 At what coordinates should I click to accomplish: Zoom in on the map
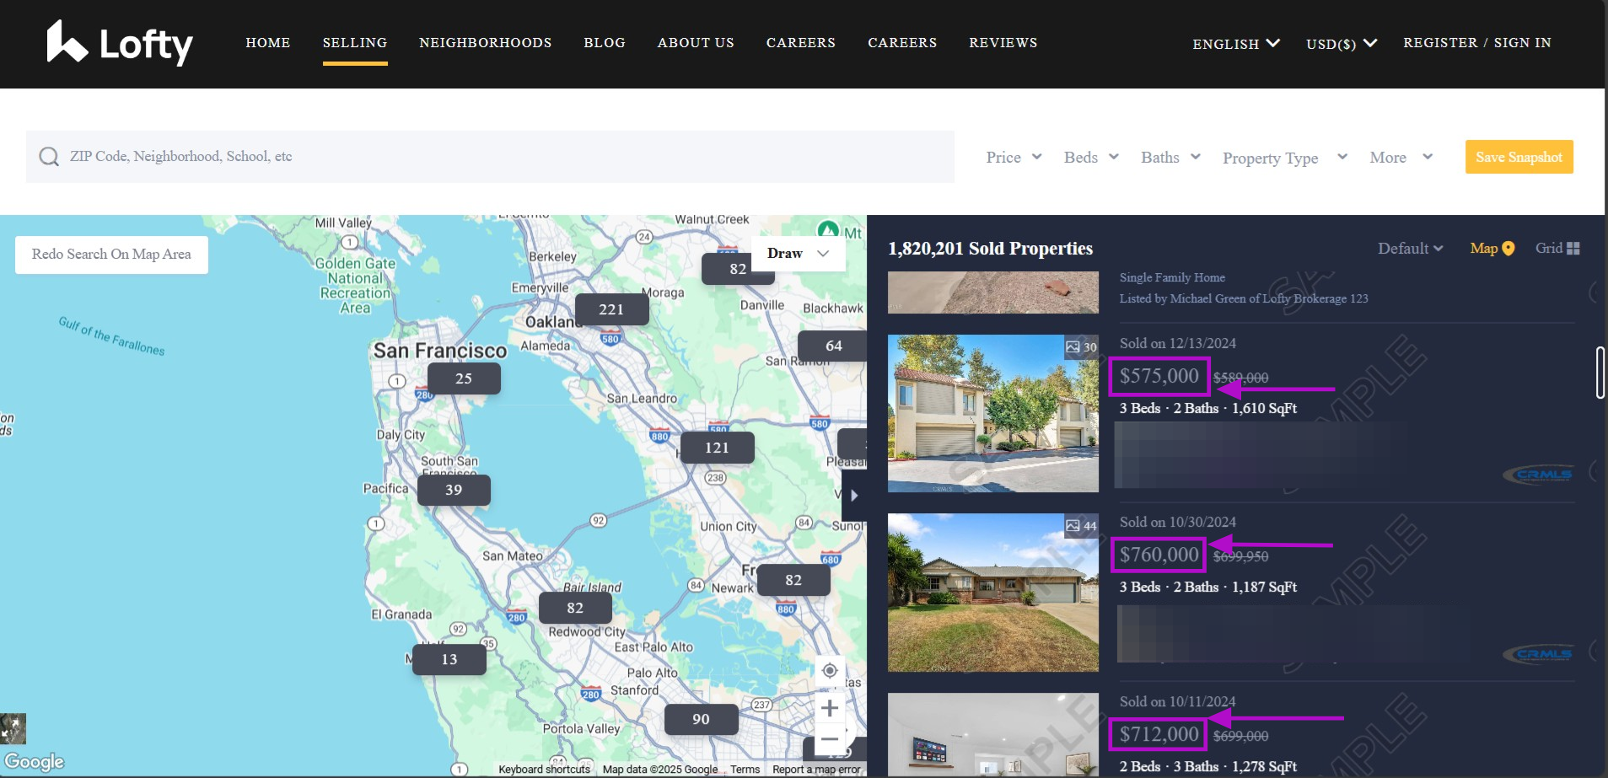point(830,708)
